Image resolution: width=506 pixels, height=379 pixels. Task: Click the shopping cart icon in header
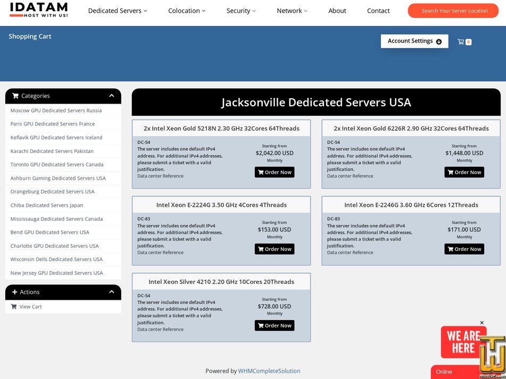(461, 42)
